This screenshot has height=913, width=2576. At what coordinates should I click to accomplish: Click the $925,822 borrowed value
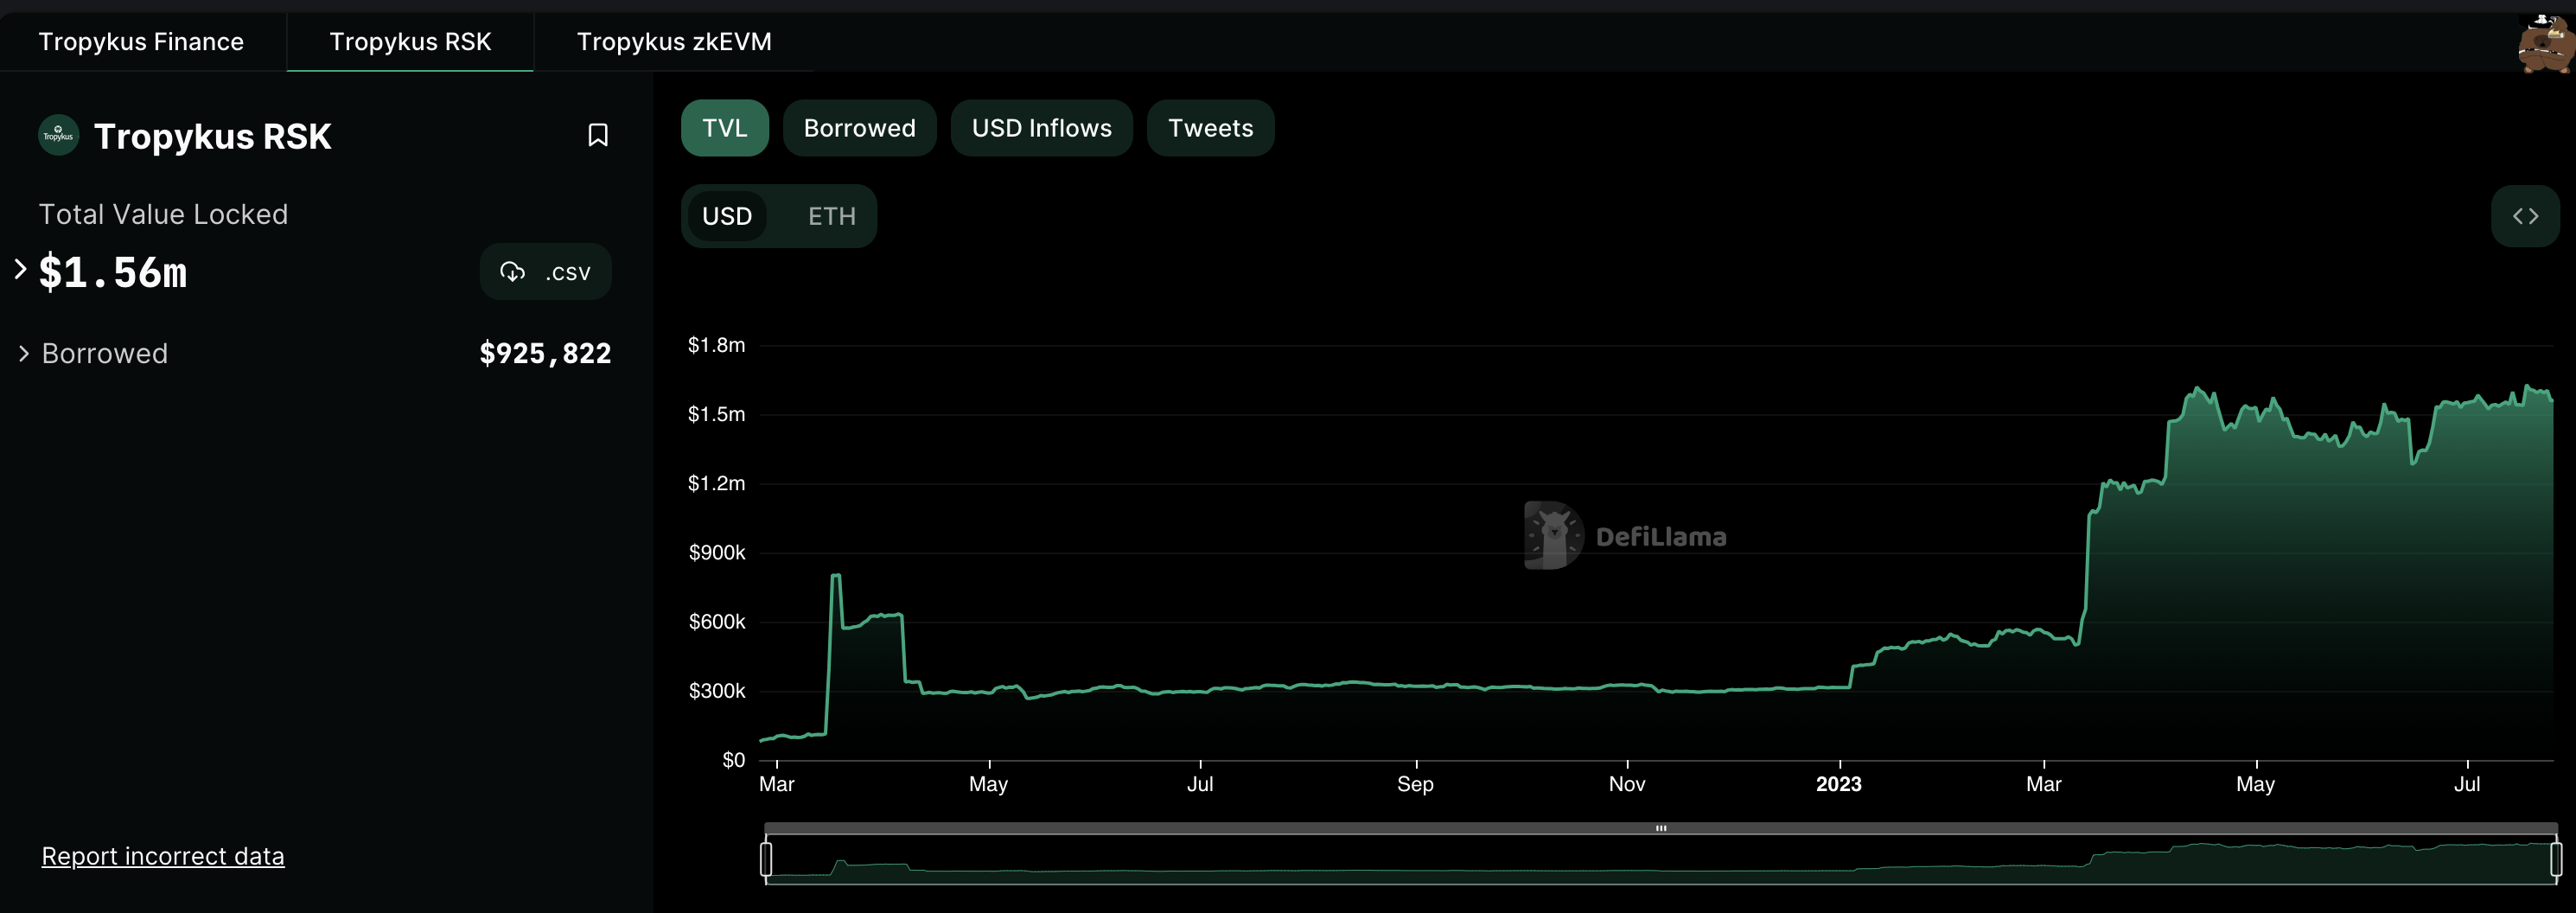[x=545, y=353]
